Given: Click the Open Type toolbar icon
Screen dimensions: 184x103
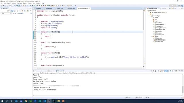Looking at the screenshot, I should click(52, 5).
